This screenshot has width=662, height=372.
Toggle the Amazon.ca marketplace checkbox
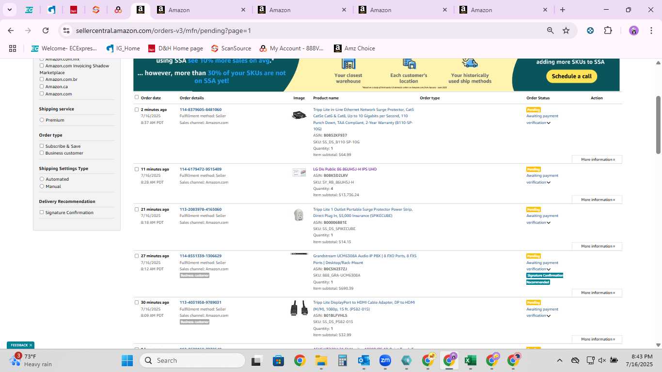(x=42, y=86)
